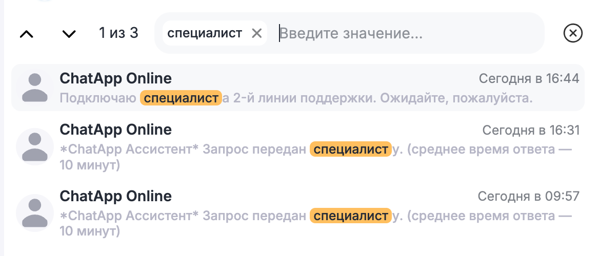Click the "Сегодня в 16:31" timestamp

531,130
